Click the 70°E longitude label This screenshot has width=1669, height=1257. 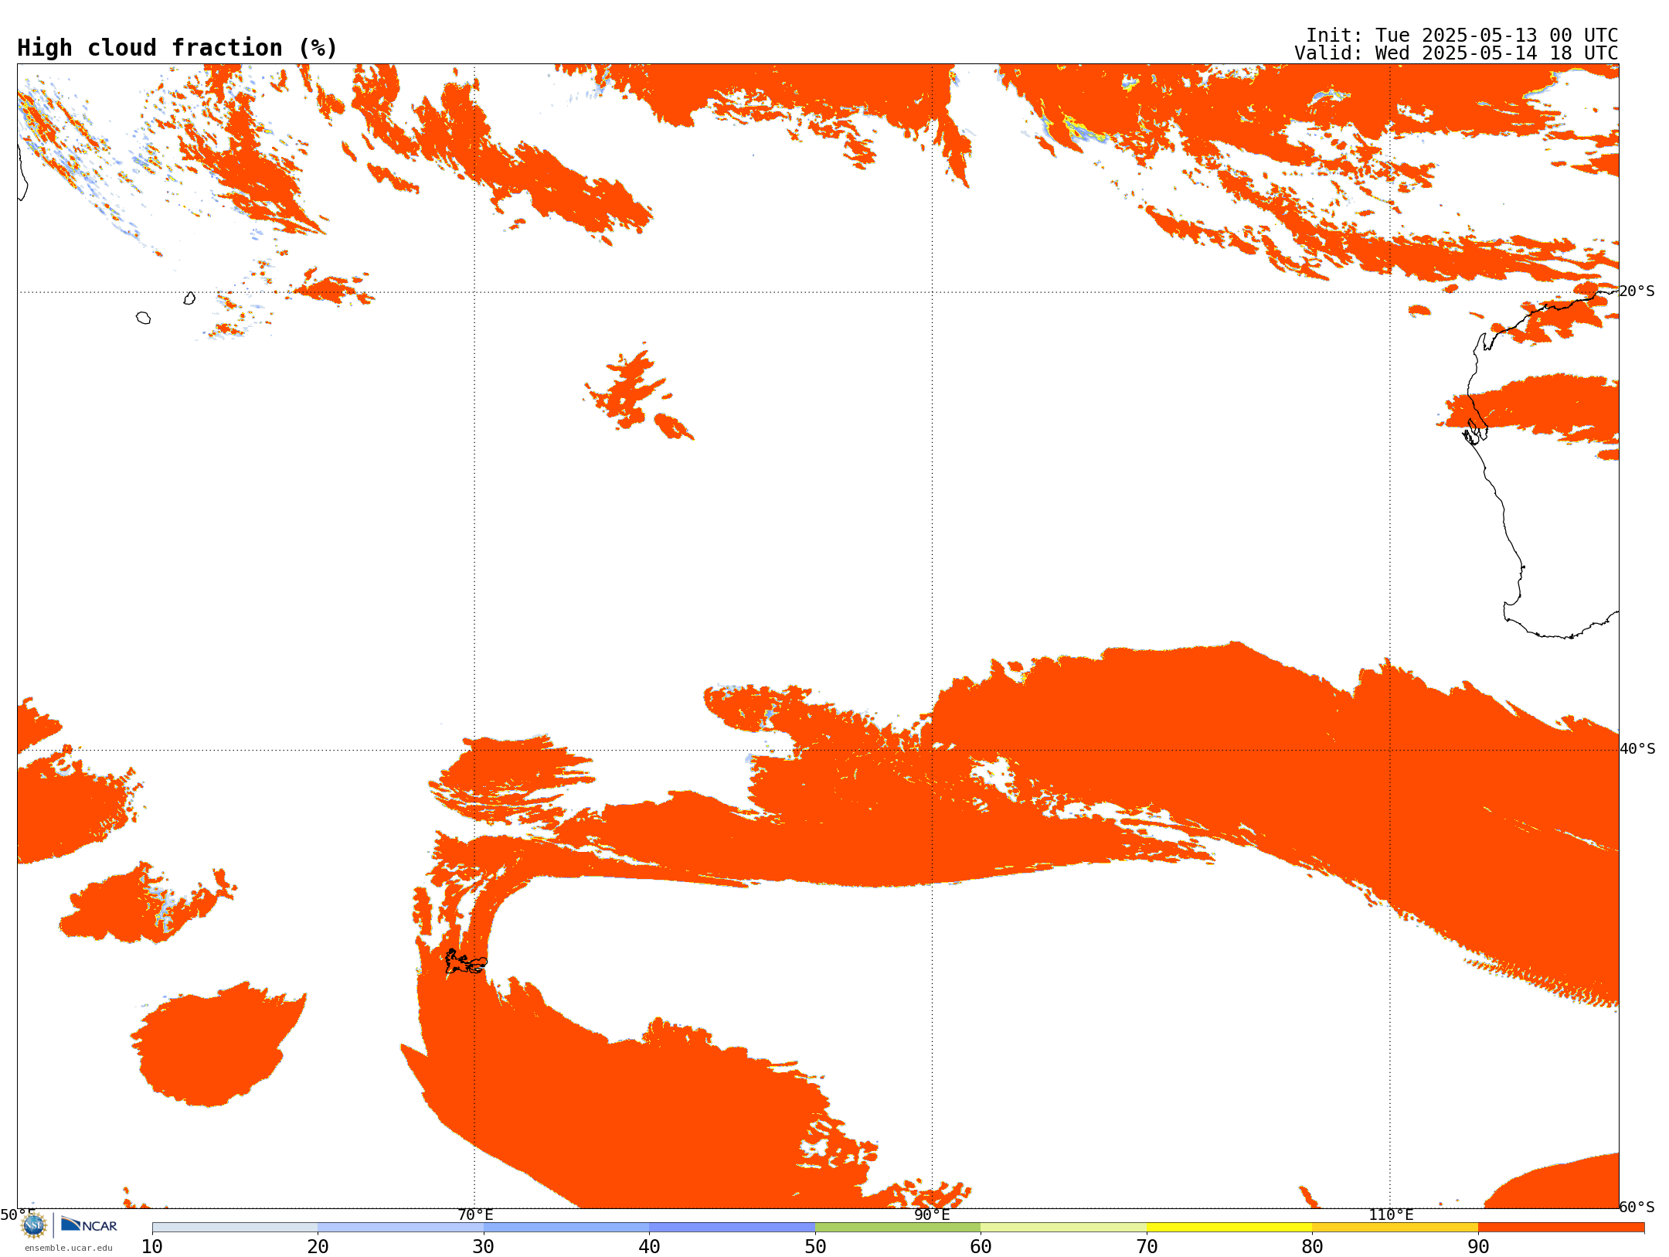pos(475,1215)
